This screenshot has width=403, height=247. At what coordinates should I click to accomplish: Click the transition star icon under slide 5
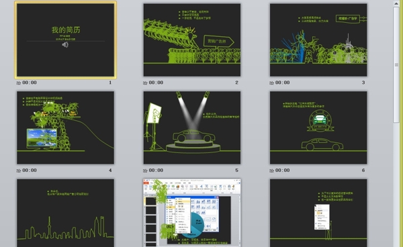(145, 170)
